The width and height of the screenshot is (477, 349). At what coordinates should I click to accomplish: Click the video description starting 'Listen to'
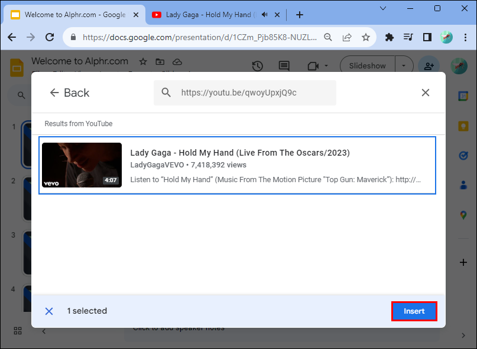click(x=275, y=180)
